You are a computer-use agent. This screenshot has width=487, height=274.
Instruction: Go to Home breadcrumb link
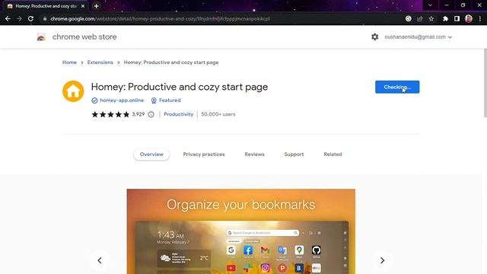tap(69, 62)
